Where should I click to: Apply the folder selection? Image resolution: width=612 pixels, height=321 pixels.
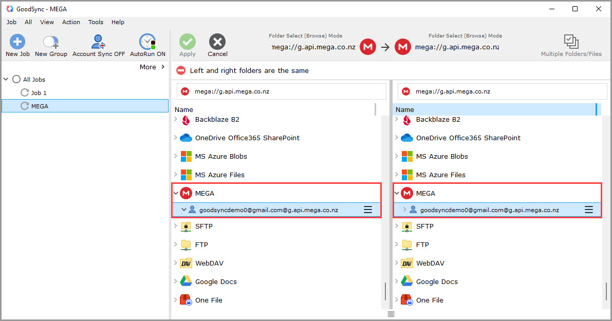point(187,42)
